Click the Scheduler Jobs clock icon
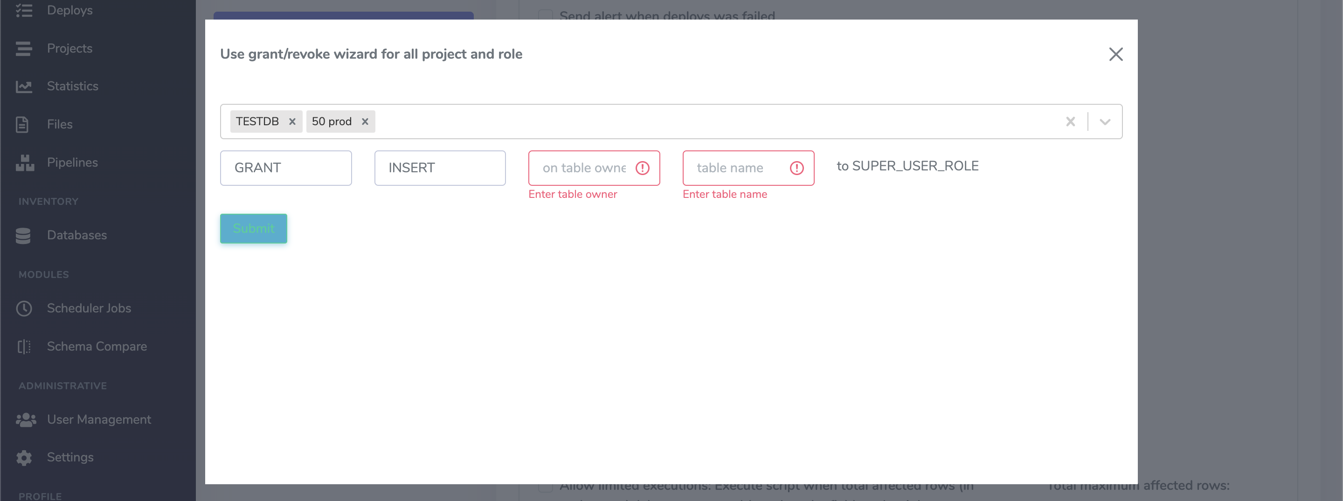Viewport: 1343px width, 501px height. click(23, 308)
